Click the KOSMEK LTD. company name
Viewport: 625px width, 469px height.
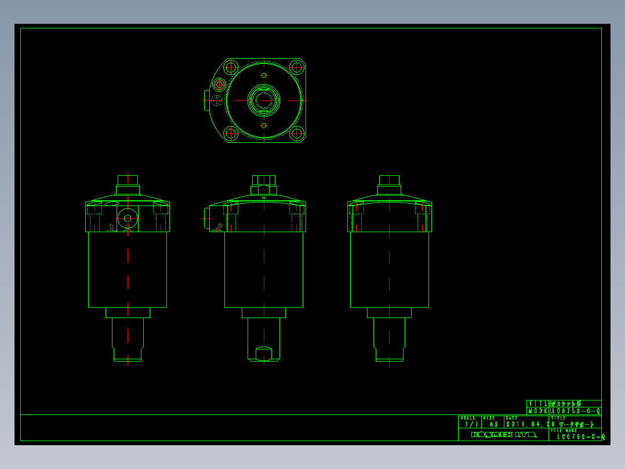click(x=504, y=435)
